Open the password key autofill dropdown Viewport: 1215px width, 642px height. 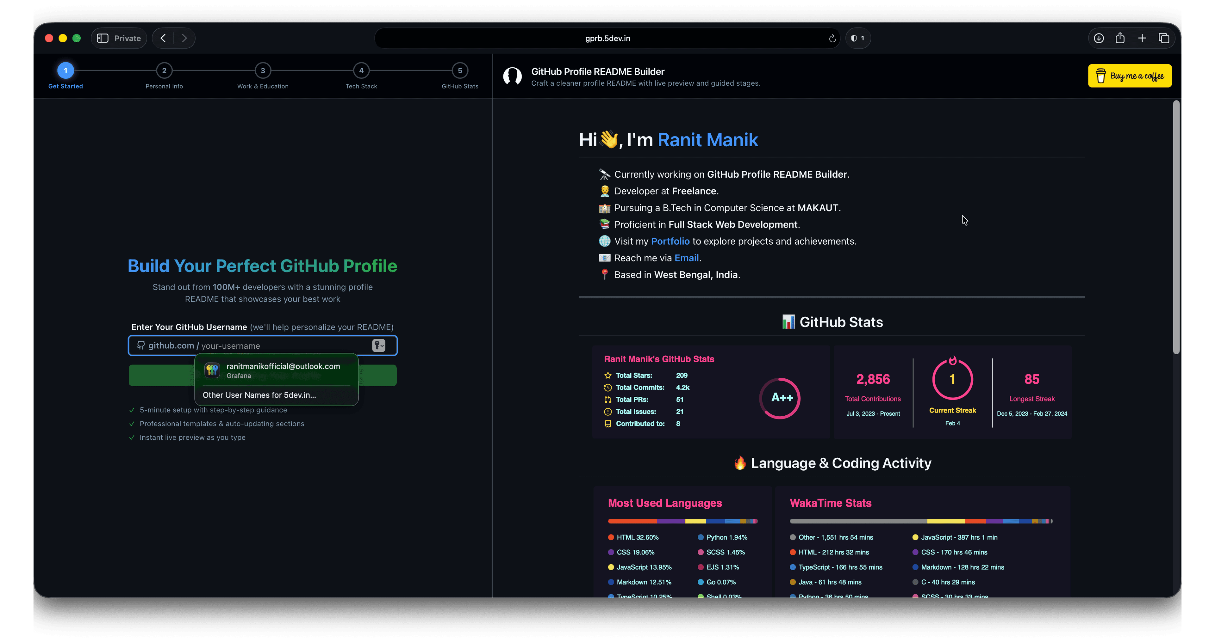click(x=379, y=345)
